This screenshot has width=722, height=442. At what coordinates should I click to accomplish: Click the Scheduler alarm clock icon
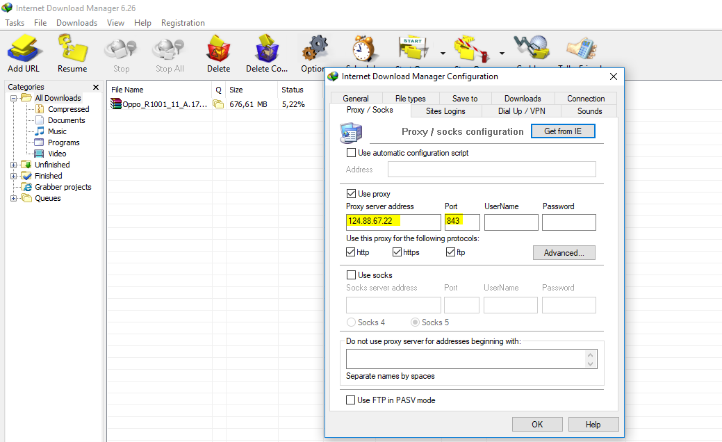(x=363, y=48)
